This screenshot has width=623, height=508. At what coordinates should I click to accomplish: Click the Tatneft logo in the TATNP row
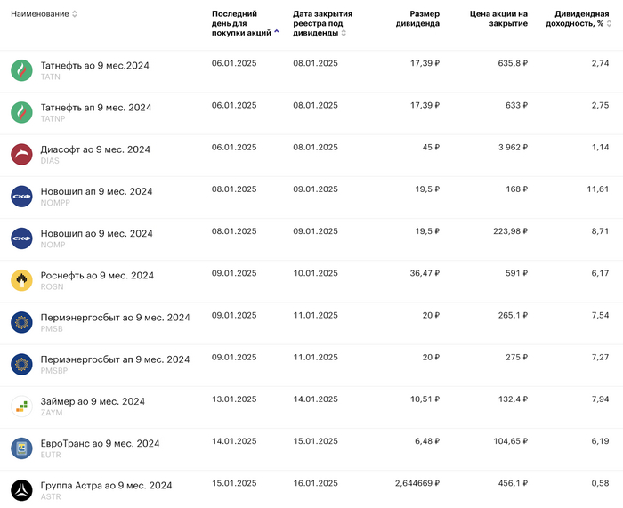click(21, 112)
